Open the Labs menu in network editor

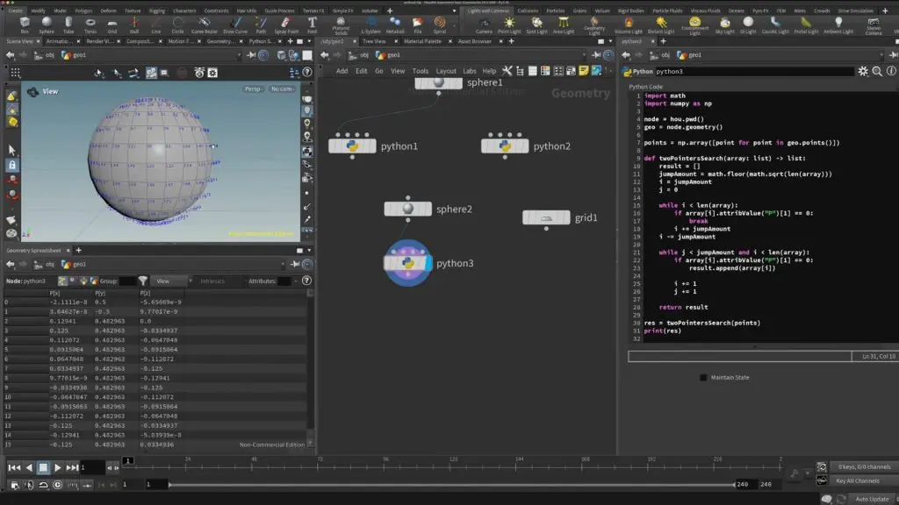pyautogui.click(x=470, y=71)
